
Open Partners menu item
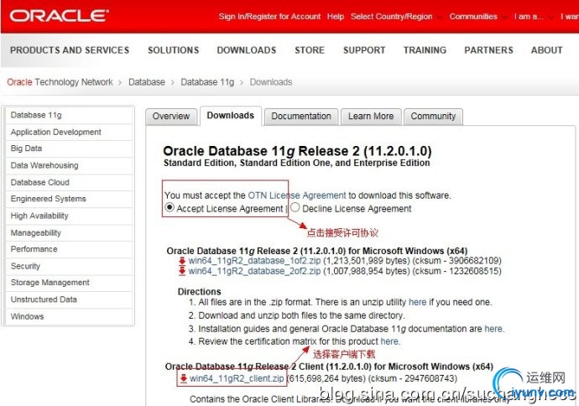point(488,50)
